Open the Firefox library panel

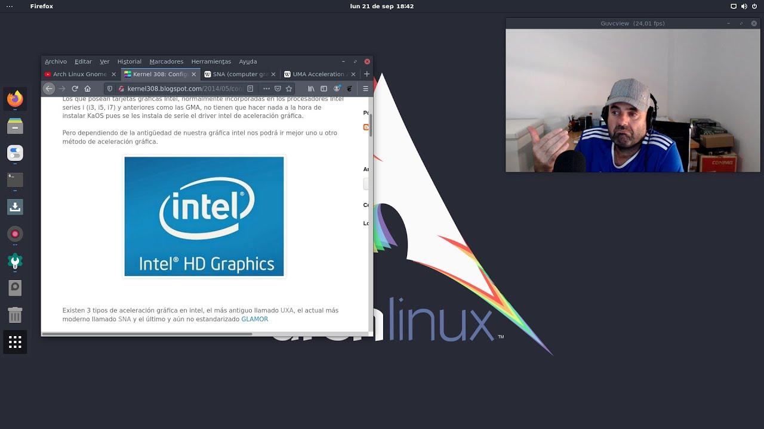[310, 88]
